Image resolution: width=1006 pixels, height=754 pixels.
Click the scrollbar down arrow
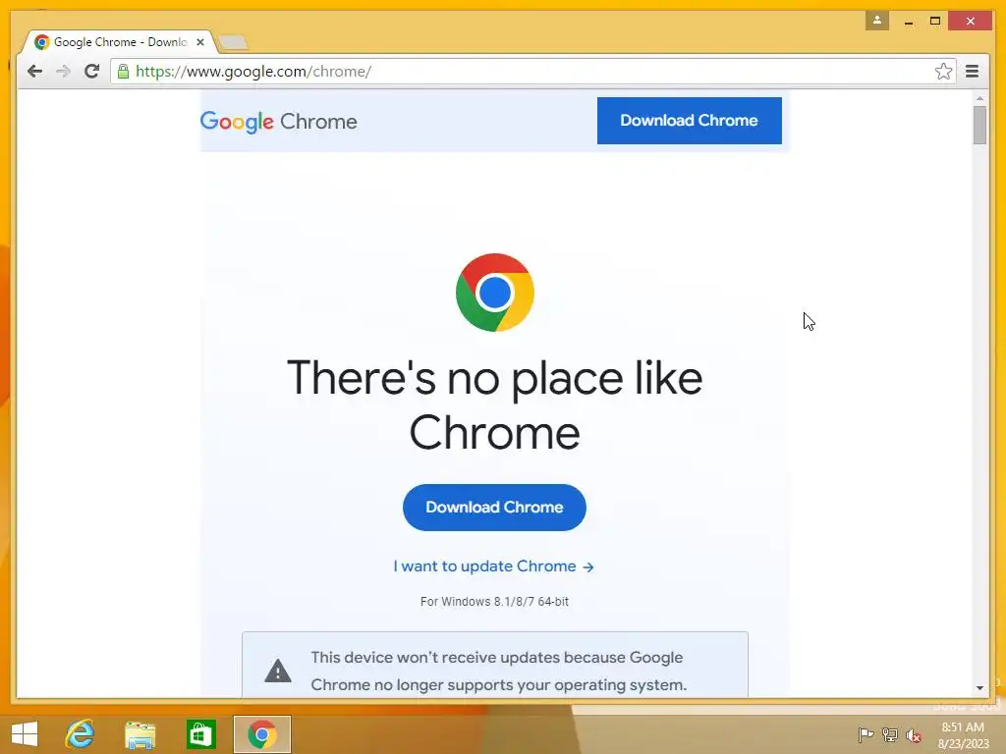pos(979,688)
